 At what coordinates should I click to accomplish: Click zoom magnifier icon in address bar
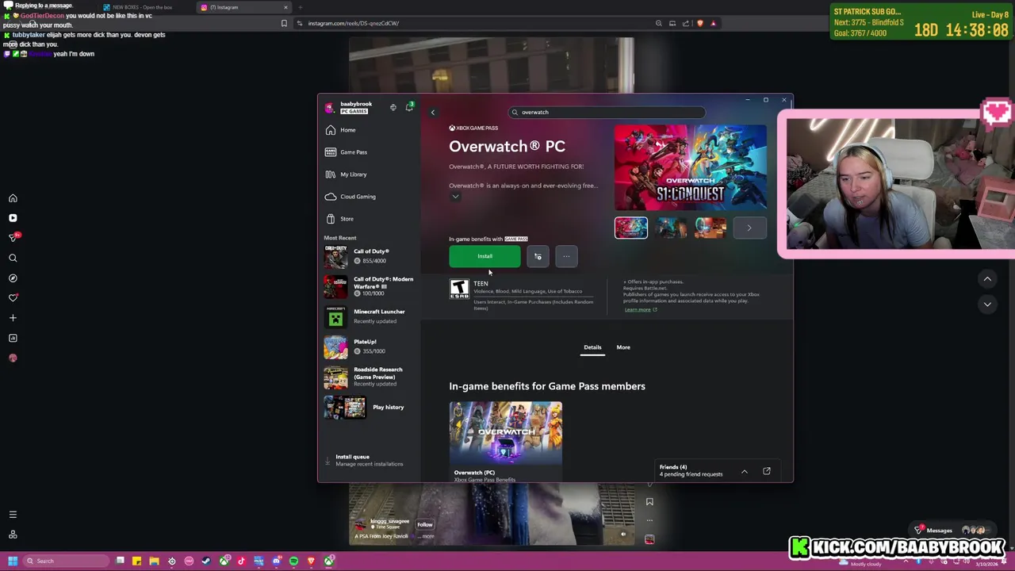(658, 23)
